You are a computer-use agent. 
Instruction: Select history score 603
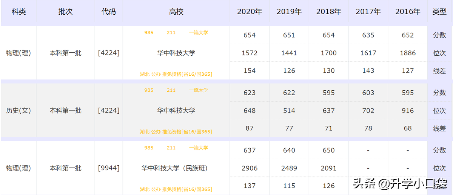[x=368, y=93]
